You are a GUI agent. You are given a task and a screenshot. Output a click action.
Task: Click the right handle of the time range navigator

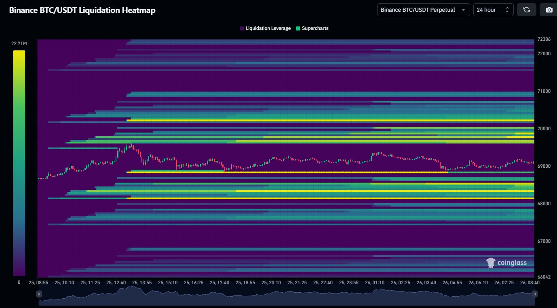535,294
